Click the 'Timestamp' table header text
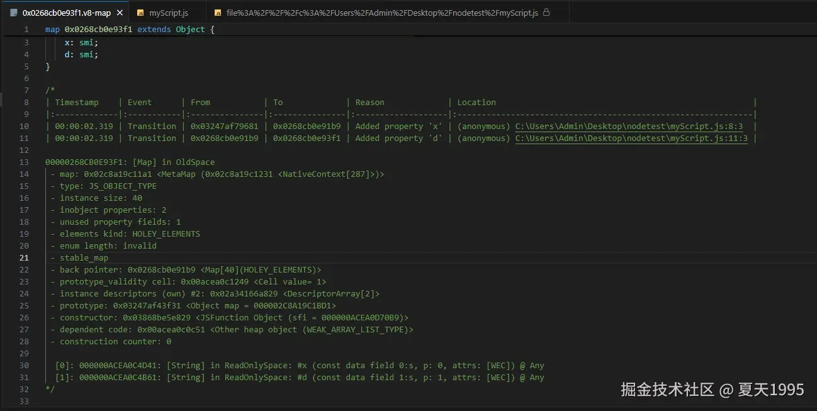 point(77,103)
